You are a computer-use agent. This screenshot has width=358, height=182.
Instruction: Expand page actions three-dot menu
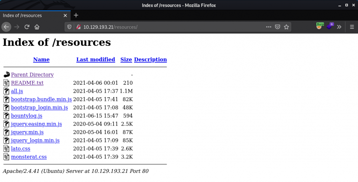coord(268,27)
